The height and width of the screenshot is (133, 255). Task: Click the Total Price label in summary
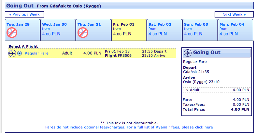coord(194,109)
